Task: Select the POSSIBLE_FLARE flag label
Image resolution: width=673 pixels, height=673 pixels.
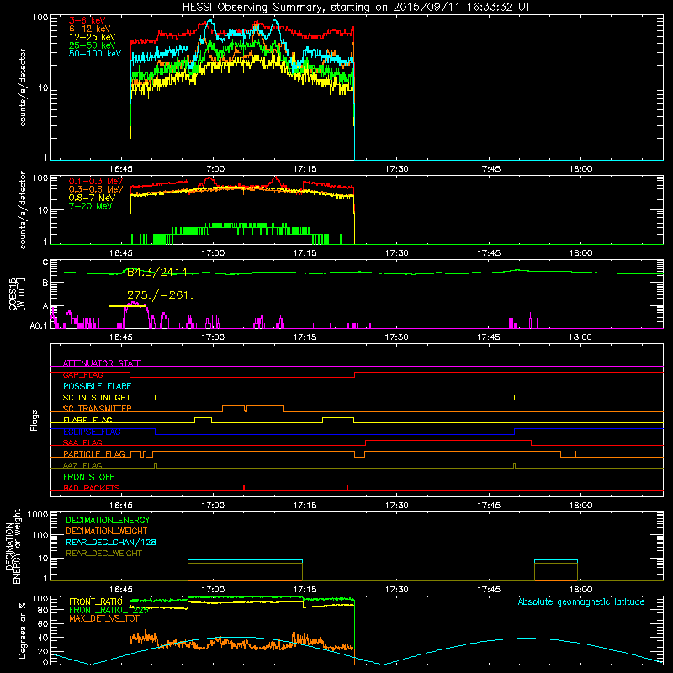Action: [97, 386]
